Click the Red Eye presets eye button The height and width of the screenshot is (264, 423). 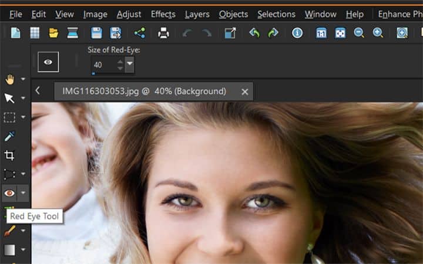click(x=48, y=62)
